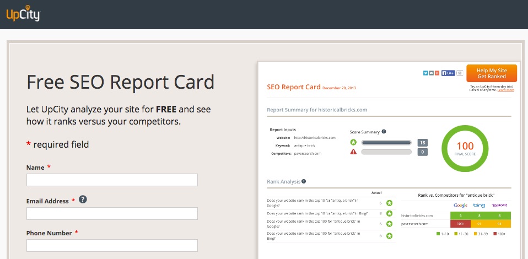This screenshot has height=259, width=528.
Task: Click star icon for top 10 Google row
Action: click(389, 203)
